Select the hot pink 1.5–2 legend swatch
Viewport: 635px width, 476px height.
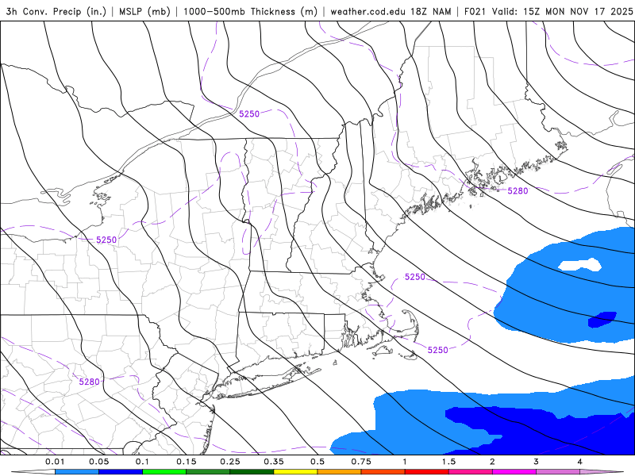click(x=471, y=472)
